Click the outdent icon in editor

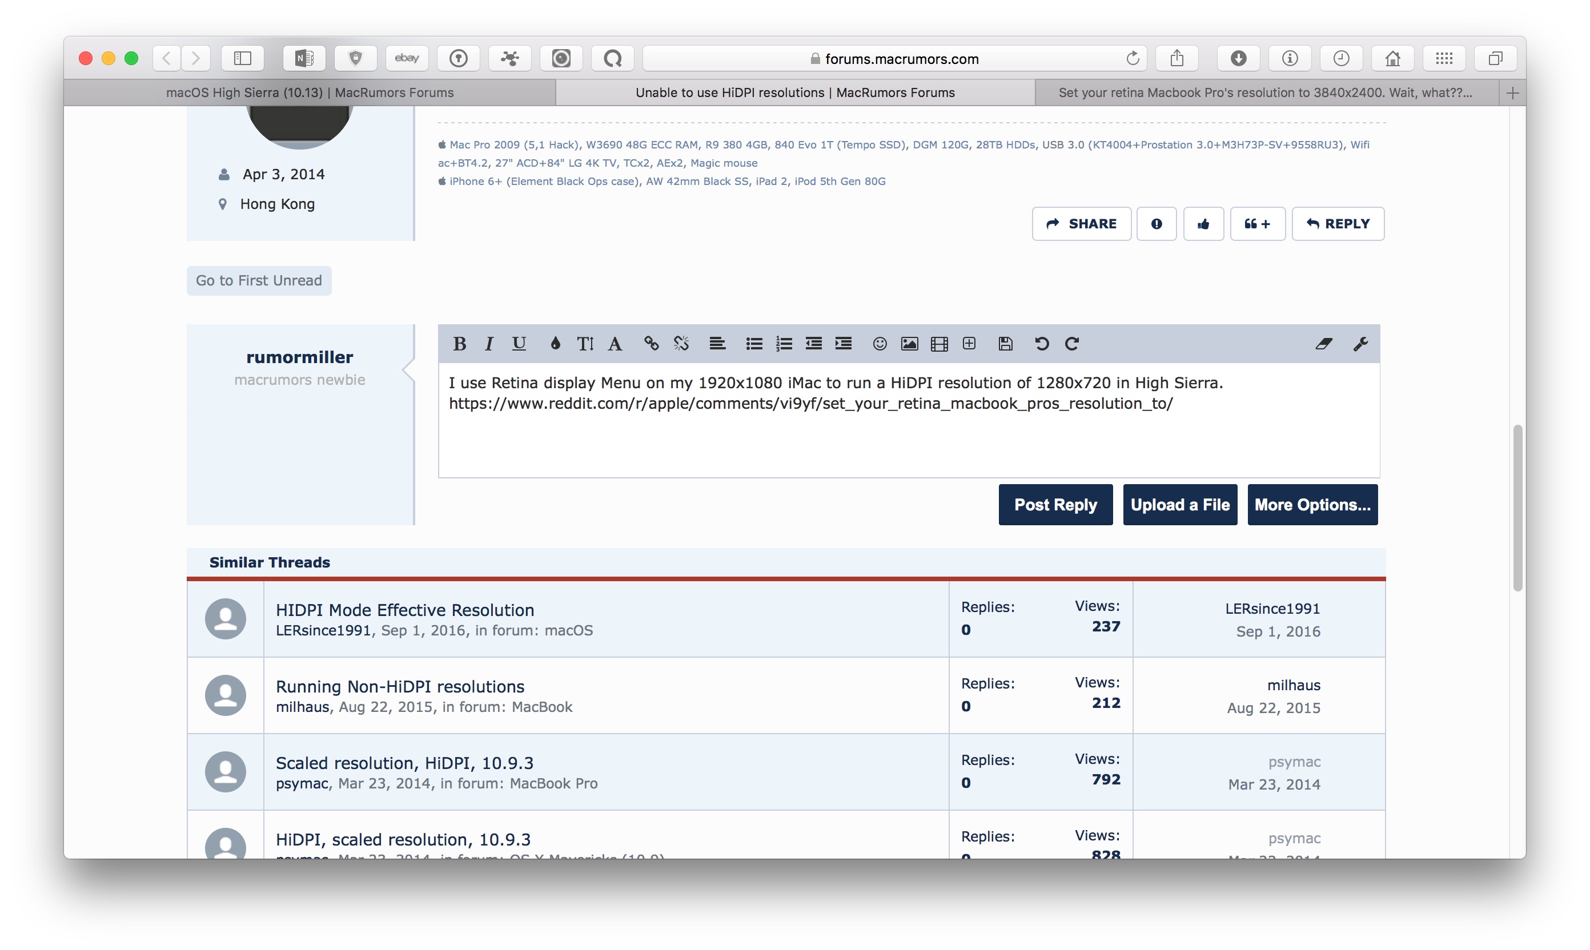pos(814,344)
